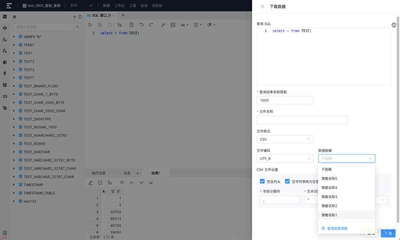Image resolution: width=400 pixels, height=240 pixels.
Task: Toggle the 空字符串转为空值 checkbox
Action: click(287, 181)
